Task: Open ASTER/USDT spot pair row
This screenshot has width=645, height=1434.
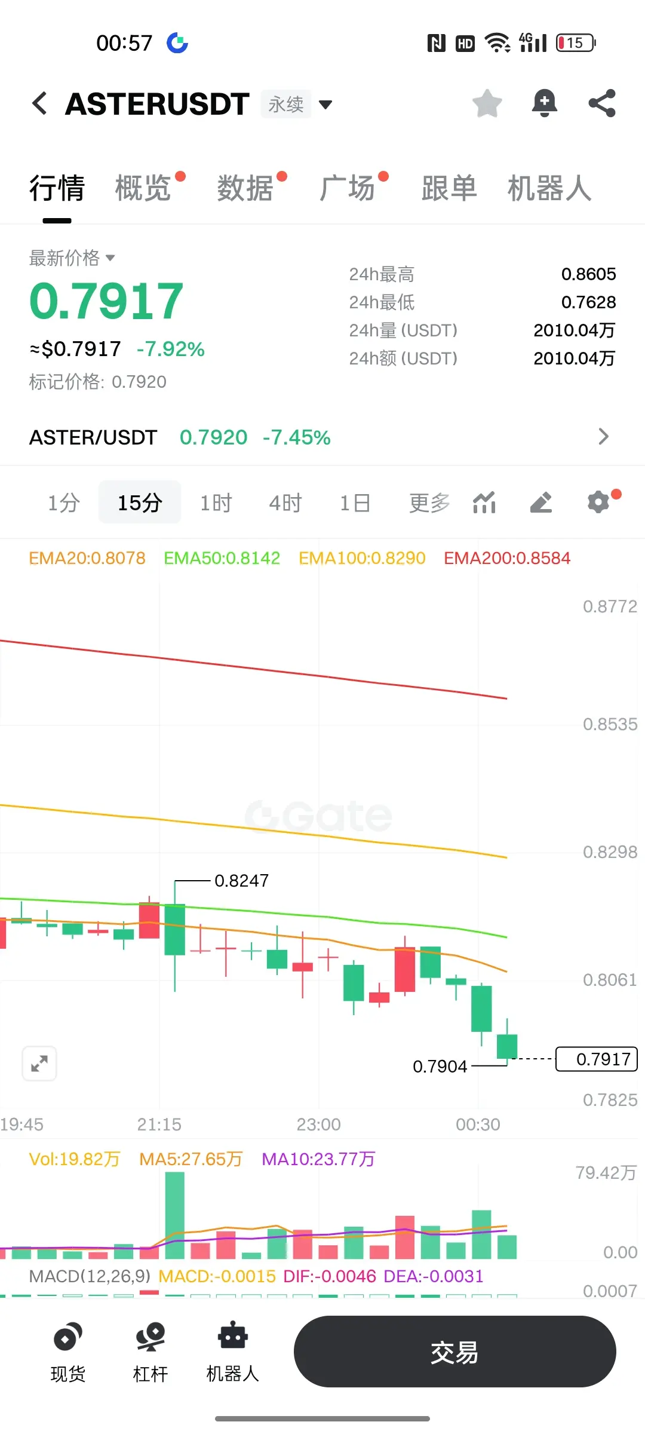Action: (322, 437)
